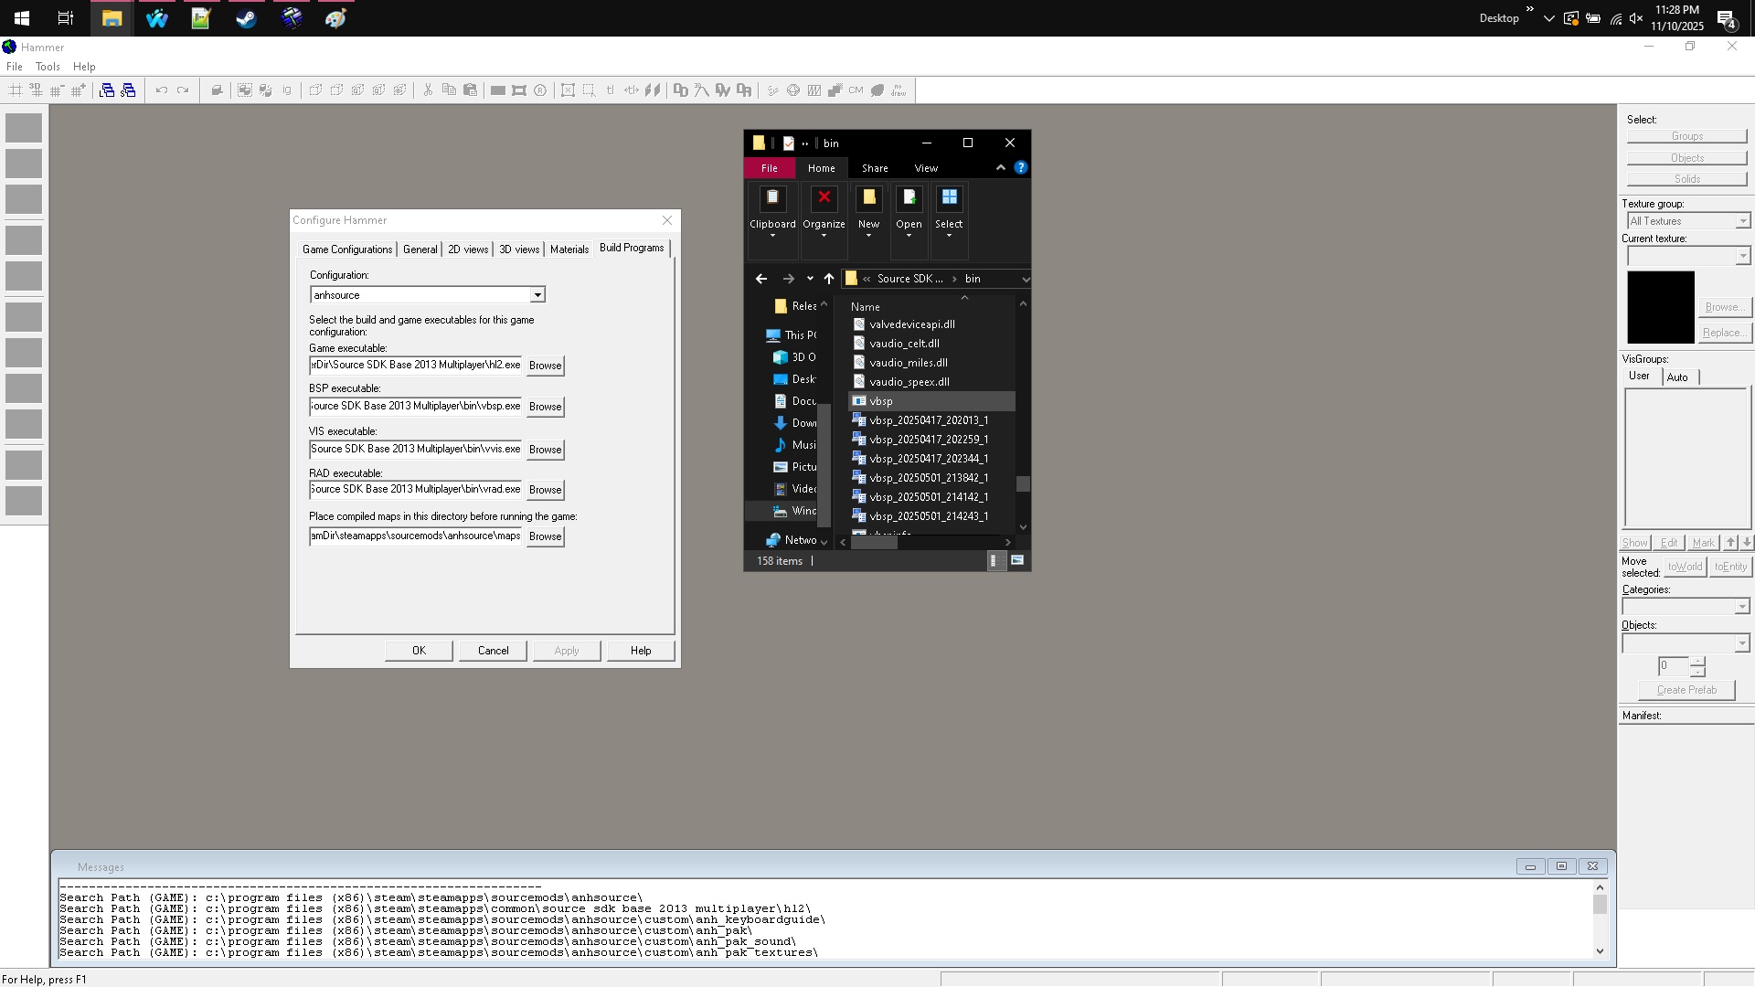Open Task View from the taskbar

coord(66,18)
